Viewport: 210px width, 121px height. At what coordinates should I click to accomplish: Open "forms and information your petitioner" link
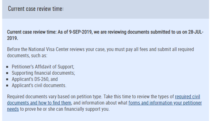point(165,103)
